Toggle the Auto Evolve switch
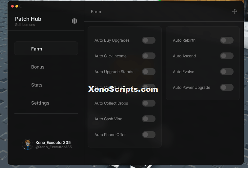 coord(227,71)
